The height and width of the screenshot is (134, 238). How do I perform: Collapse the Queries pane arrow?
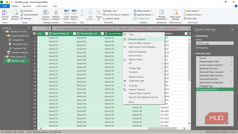pyautogui.click(x=29, y=28)
